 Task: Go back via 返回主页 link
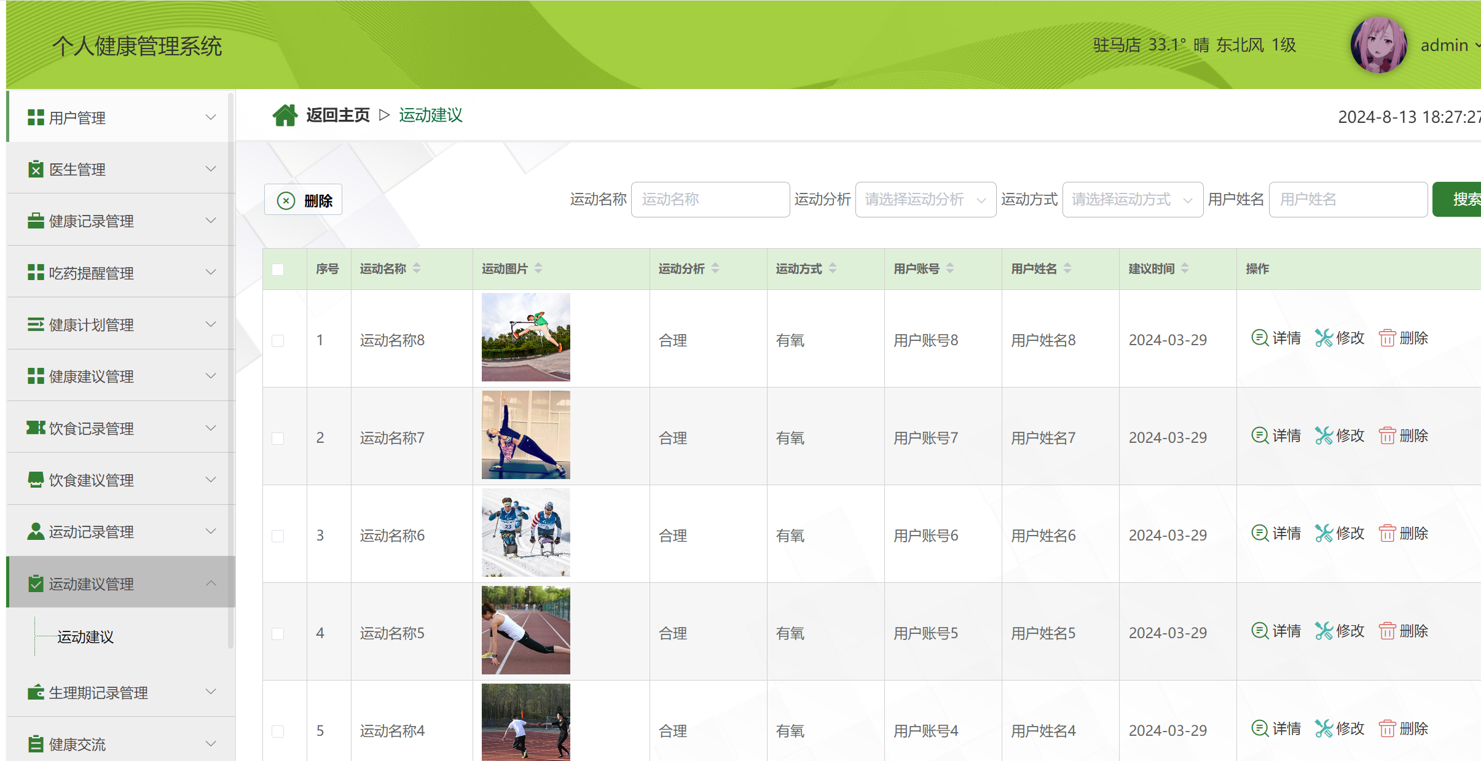338,115
